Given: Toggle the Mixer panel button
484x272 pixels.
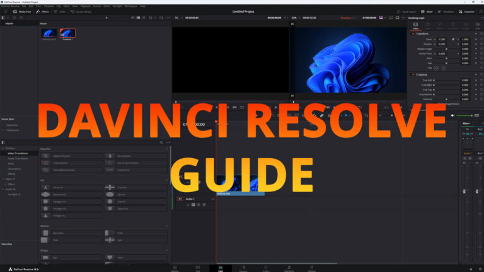Looking at the screenshot, I should (427, 12).
